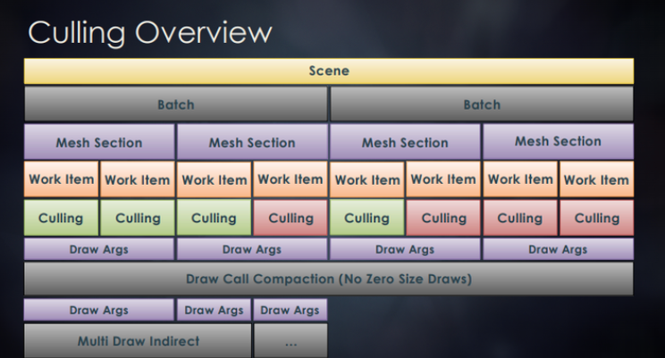This screenshot has height=358, width=665.
Task: Select the left Batch block
Action: pyautogui.click(x=176, y=104)
